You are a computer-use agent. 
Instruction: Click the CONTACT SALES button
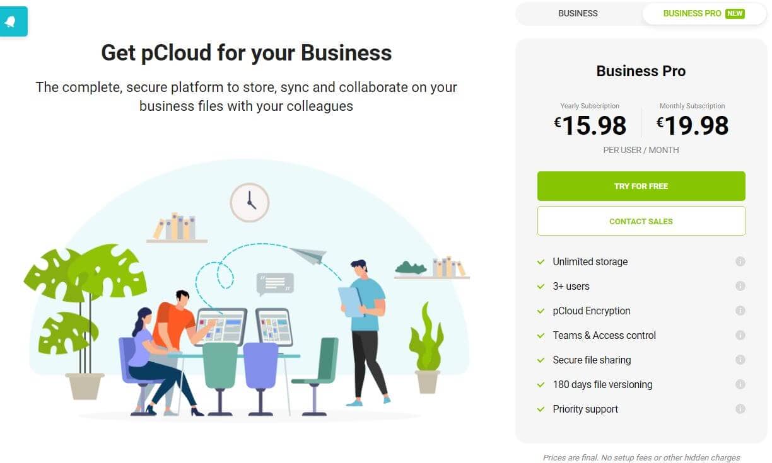click(641, 220)
